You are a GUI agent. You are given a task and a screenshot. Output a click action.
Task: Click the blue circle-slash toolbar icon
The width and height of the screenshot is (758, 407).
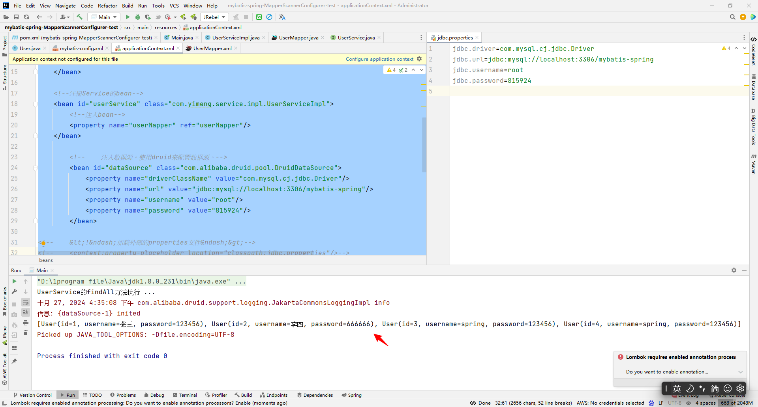269,17
